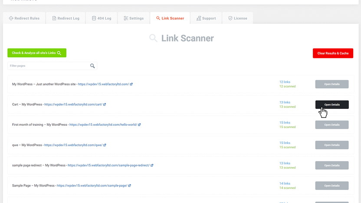Click external link icon beside the sample-page URL
The height and width of the screenshot is (203, 361).
129,186
